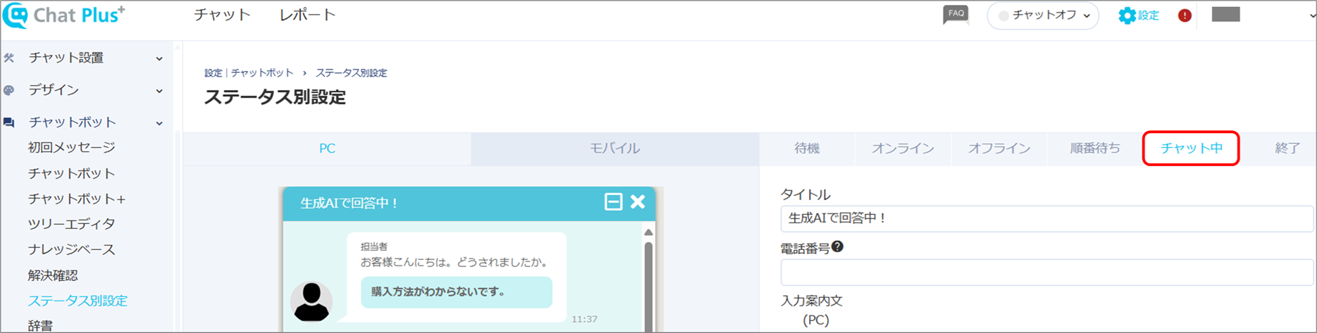Close the chat widget preview with X
The height and width of the screenshot is (333, 1317).
(638, 202)
